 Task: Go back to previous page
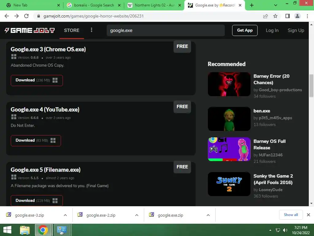coord(7,16)
